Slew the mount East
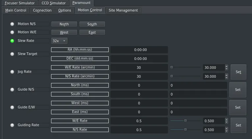 click(x=92, y=32)
